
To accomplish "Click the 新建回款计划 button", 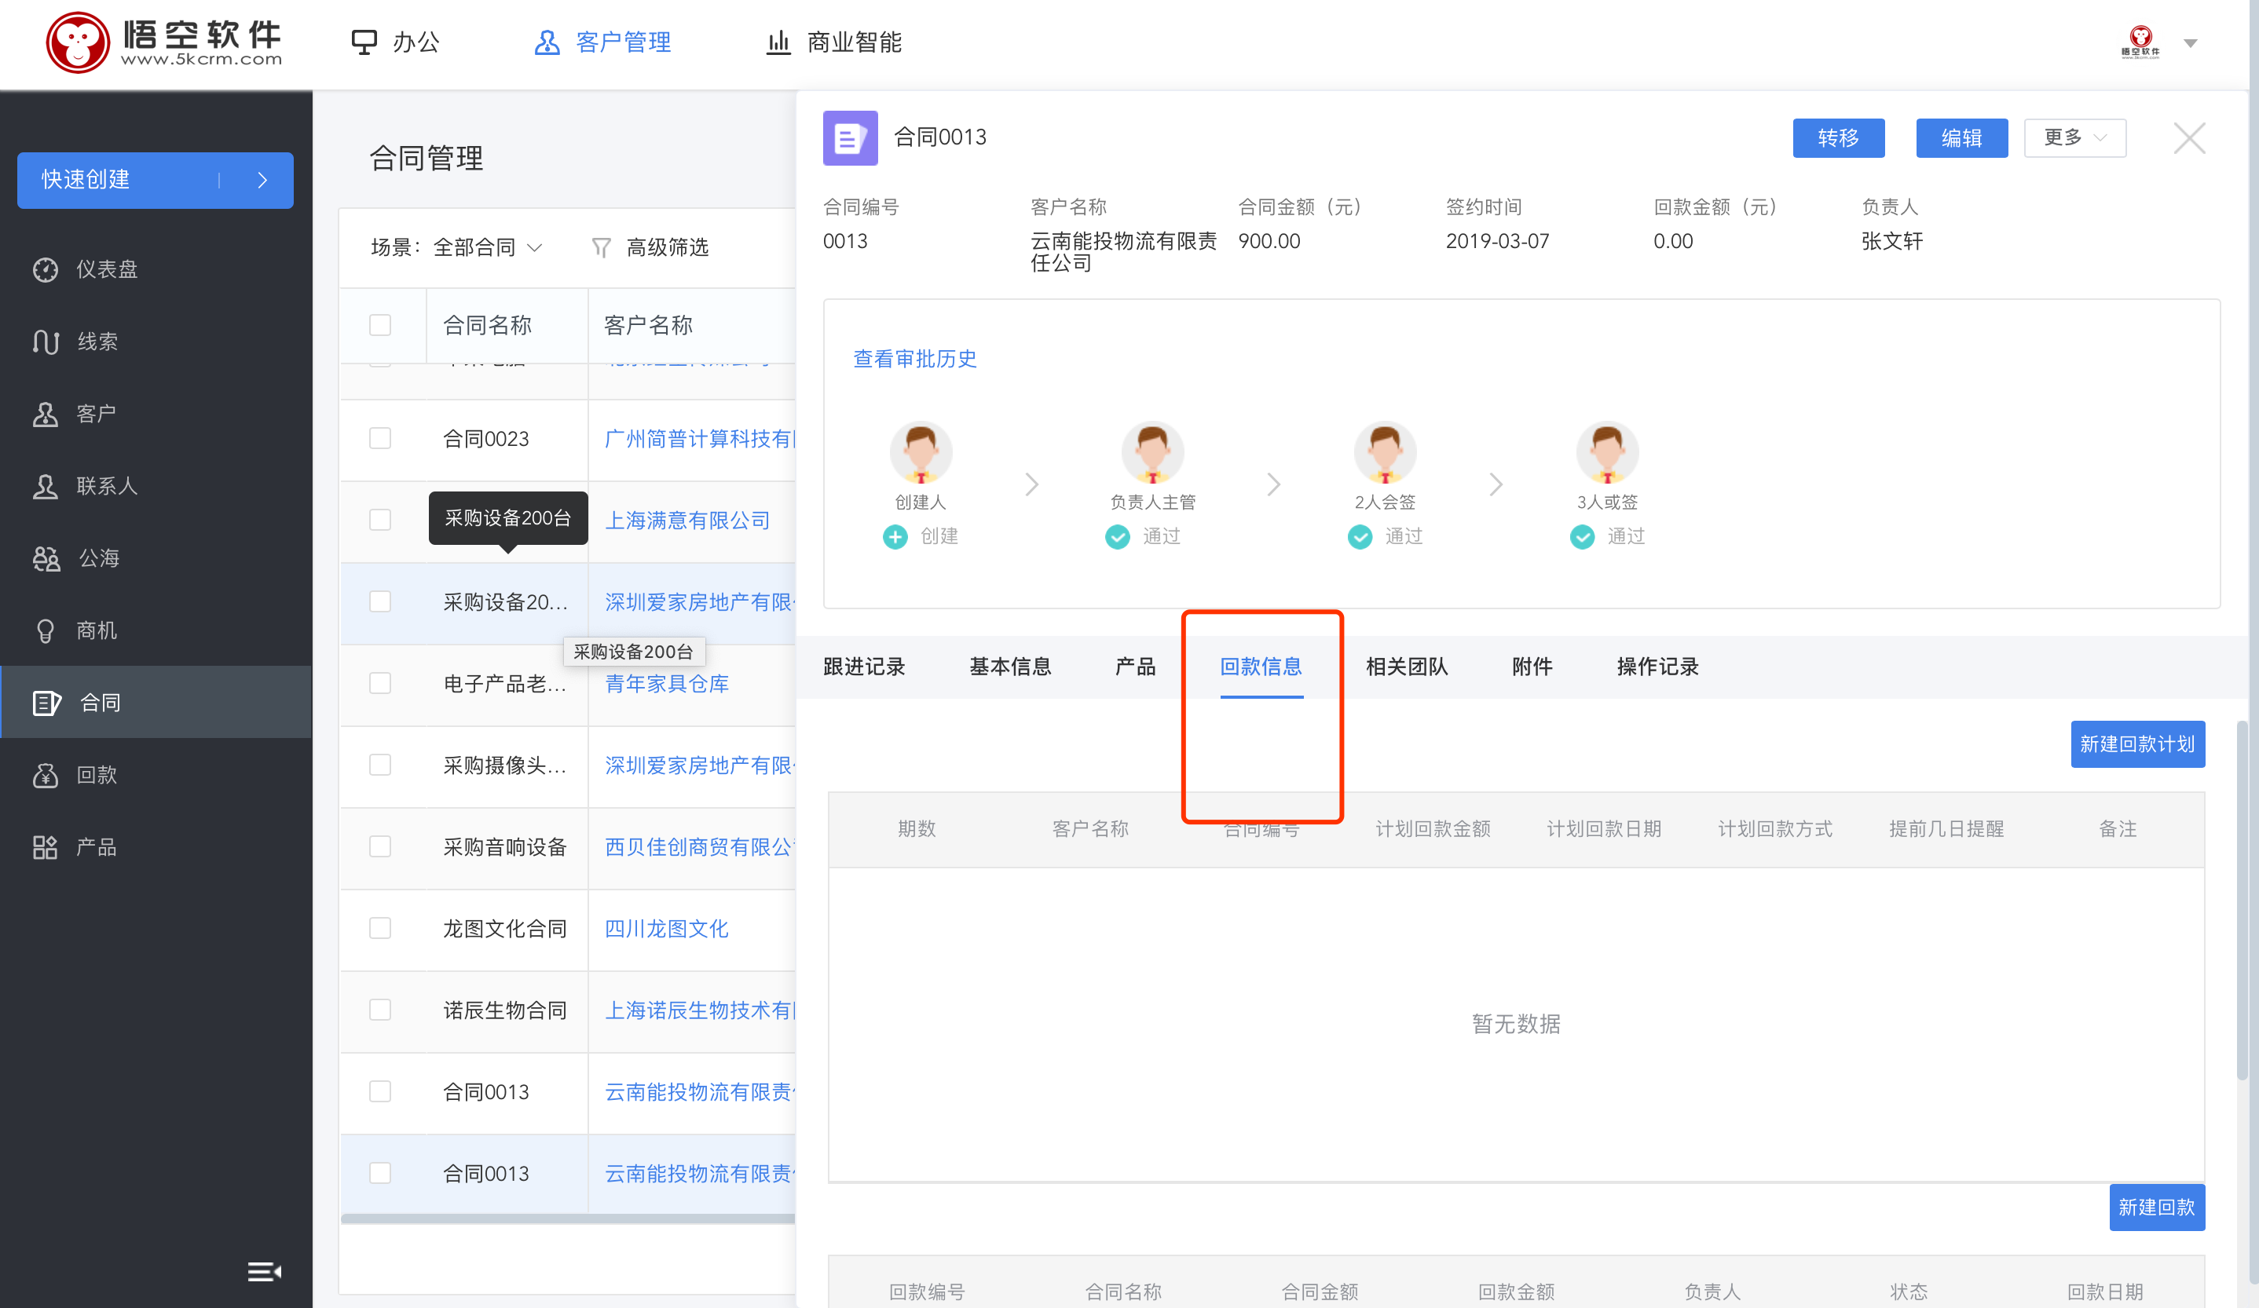I will 2137,744.
